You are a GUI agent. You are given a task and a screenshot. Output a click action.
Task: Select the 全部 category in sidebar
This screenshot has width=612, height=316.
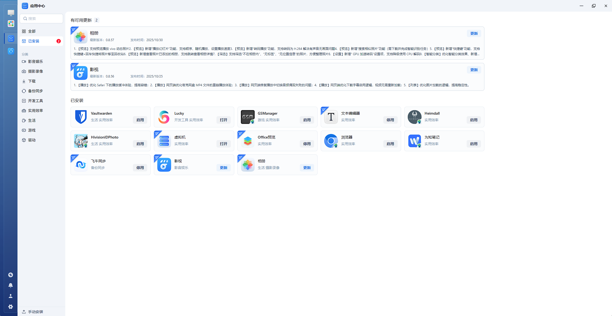tap(32, 31)
